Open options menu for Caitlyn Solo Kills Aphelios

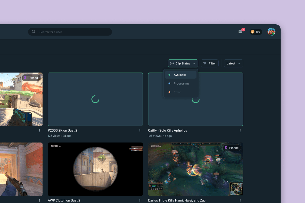click(x=240, y=131)
